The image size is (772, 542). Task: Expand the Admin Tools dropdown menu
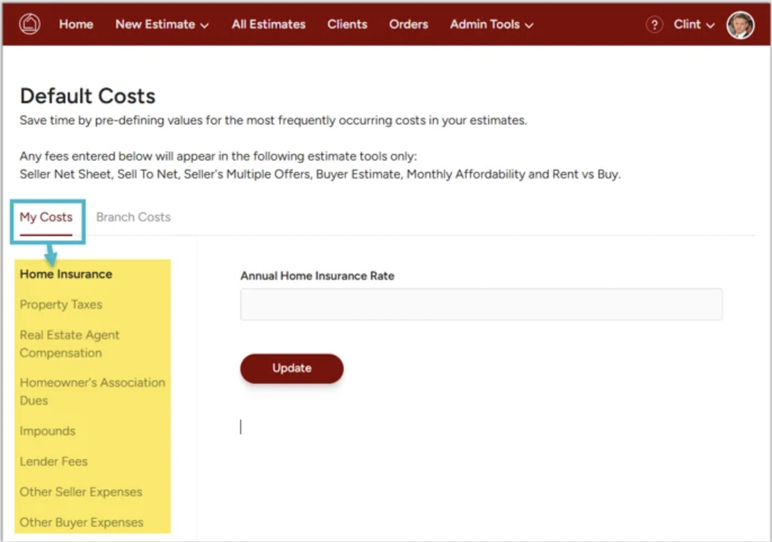491,24
